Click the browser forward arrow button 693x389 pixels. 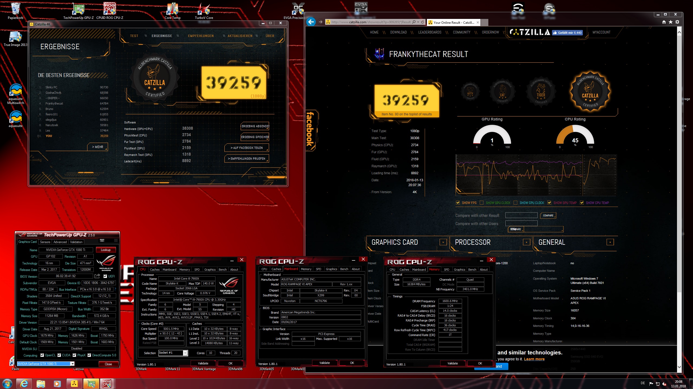pos(321,22)
